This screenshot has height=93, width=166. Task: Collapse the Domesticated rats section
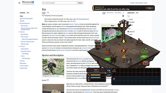coord(19,23)
